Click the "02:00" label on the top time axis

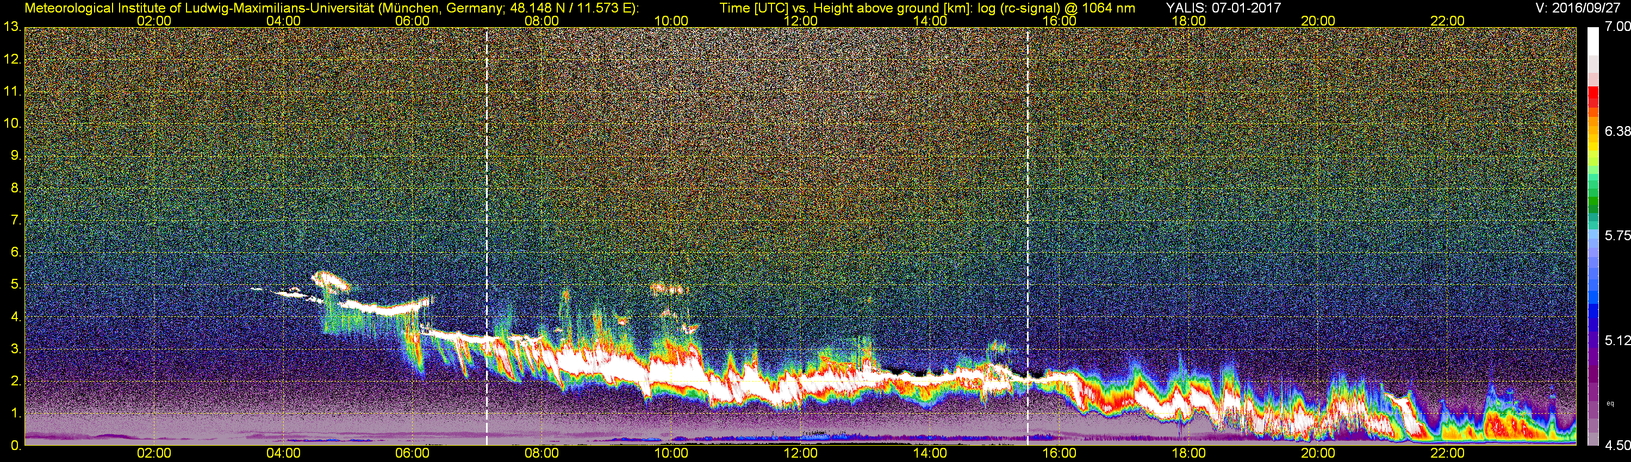pyautogui.click(x=154, y=21)
